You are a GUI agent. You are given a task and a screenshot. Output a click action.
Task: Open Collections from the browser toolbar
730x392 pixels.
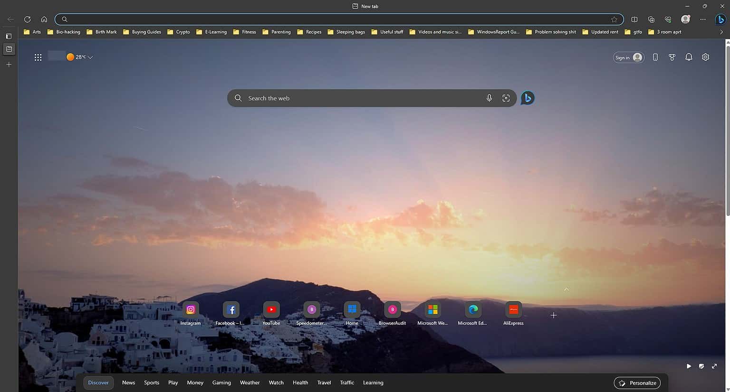[x=651, y=19]
